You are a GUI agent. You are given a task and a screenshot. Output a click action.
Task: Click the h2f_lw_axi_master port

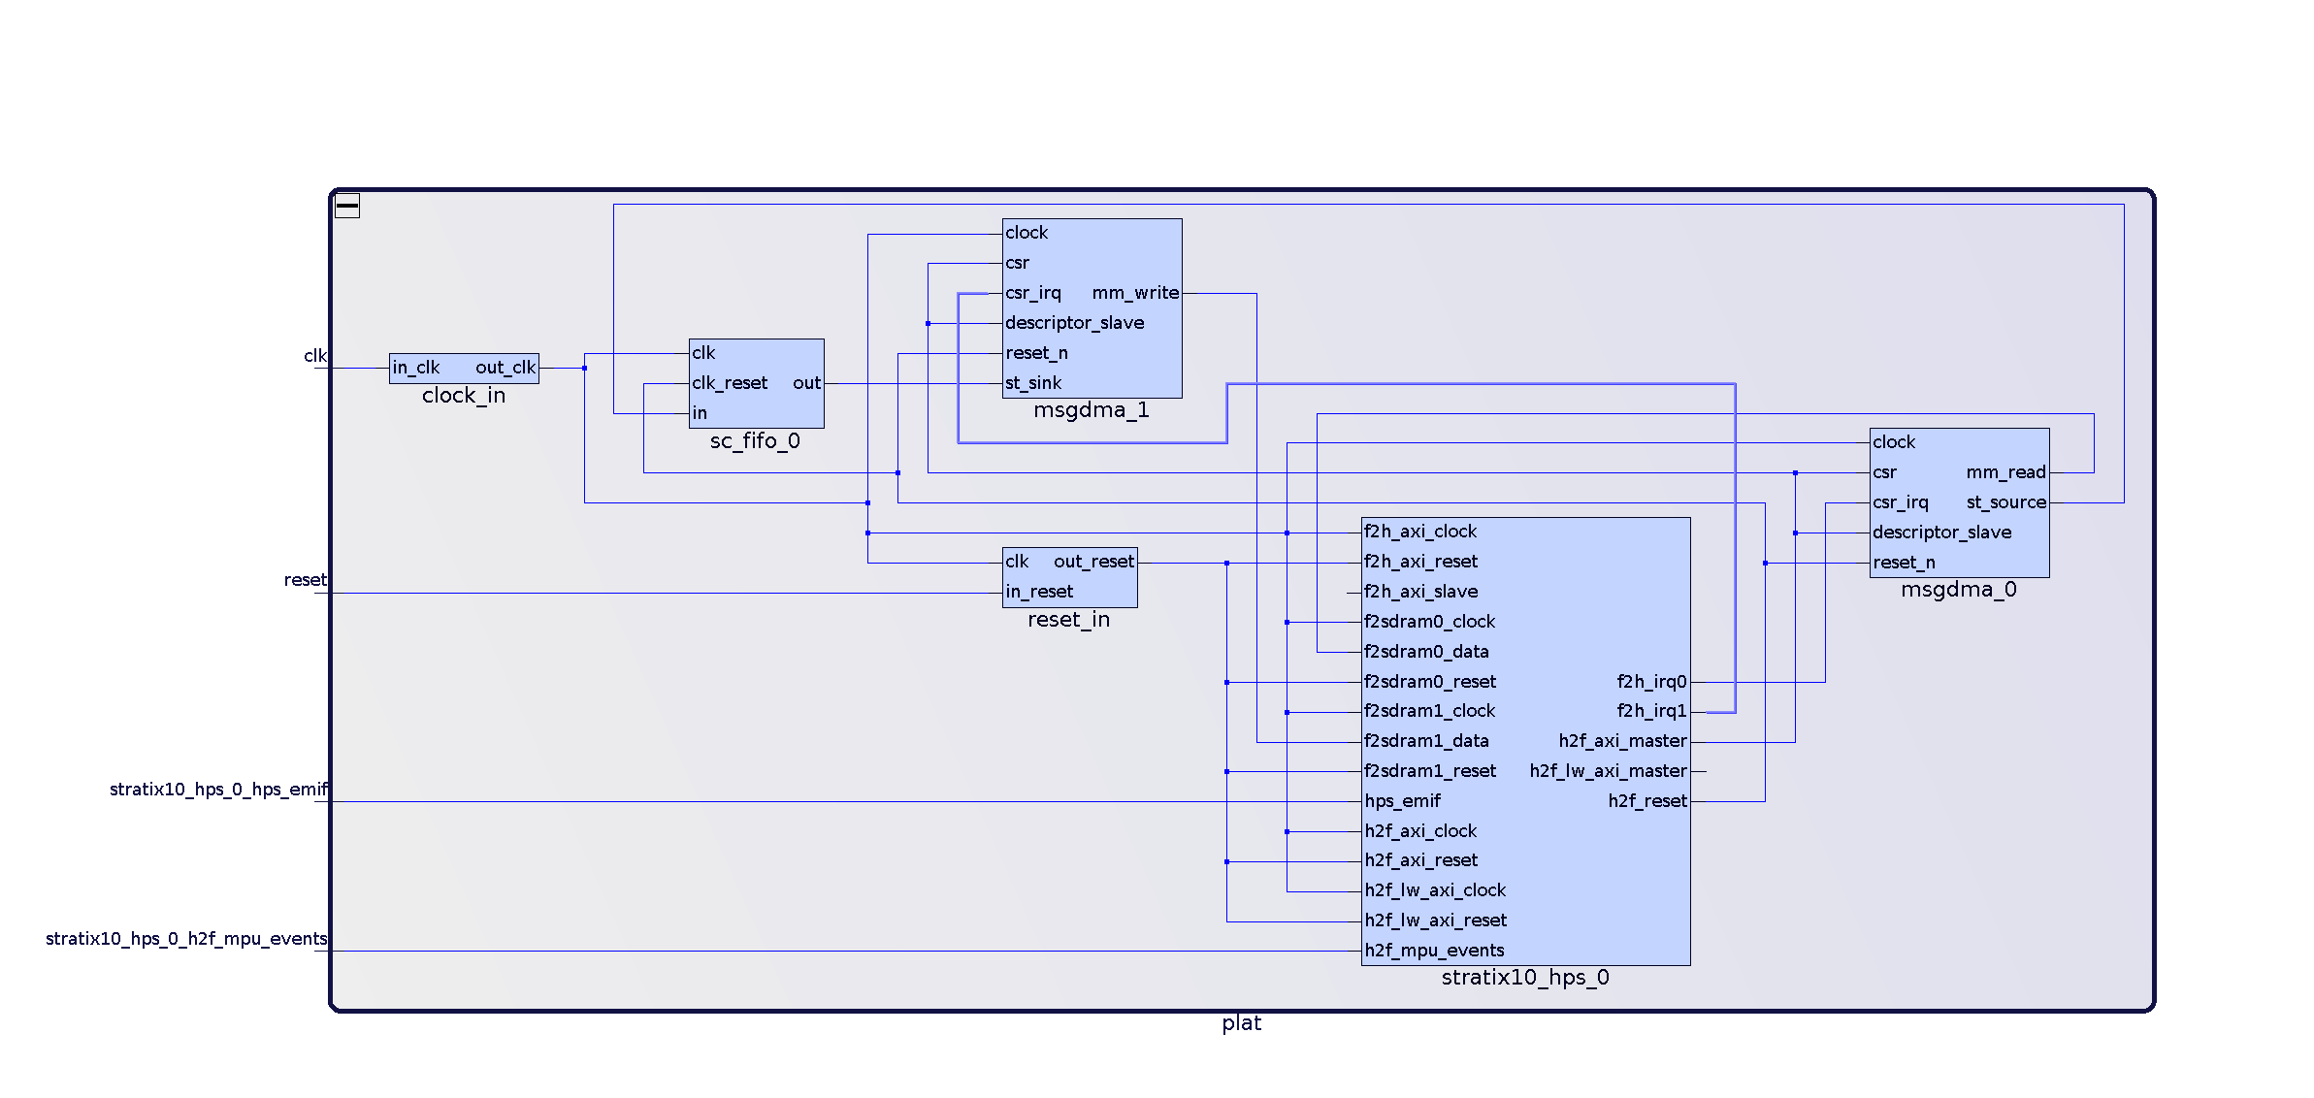(1609, 771)
